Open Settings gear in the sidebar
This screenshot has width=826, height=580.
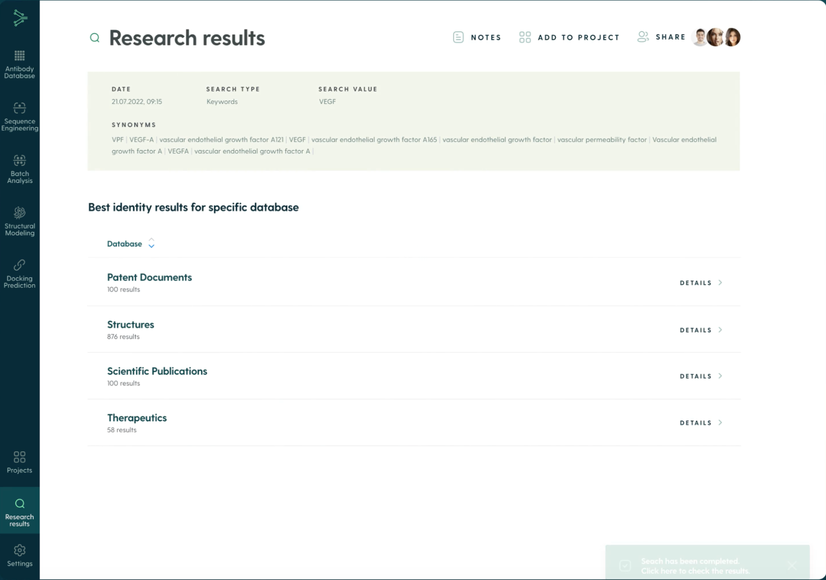point(19,556)
